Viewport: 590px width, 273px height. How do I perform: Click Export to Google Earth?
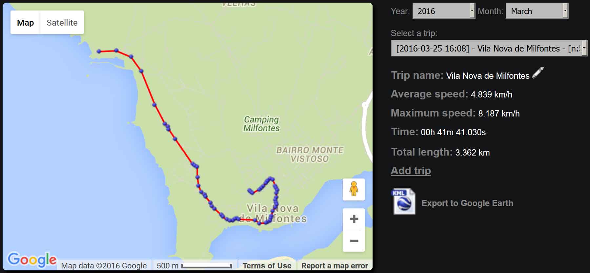(x=467, y=203)
